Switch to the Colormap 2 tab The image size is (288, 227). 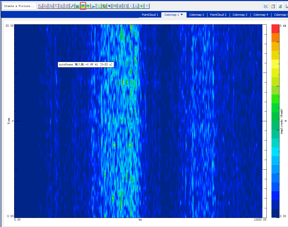tap(197, 15)
